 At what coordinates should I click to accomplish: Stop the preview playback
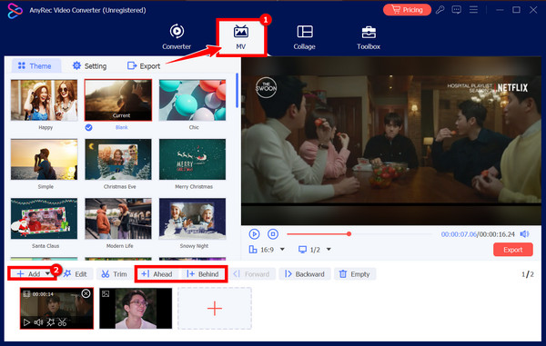(x=273, y=234)
